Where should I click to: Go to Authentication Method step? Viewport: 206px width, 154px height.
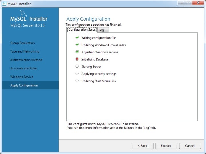[26, 60]
